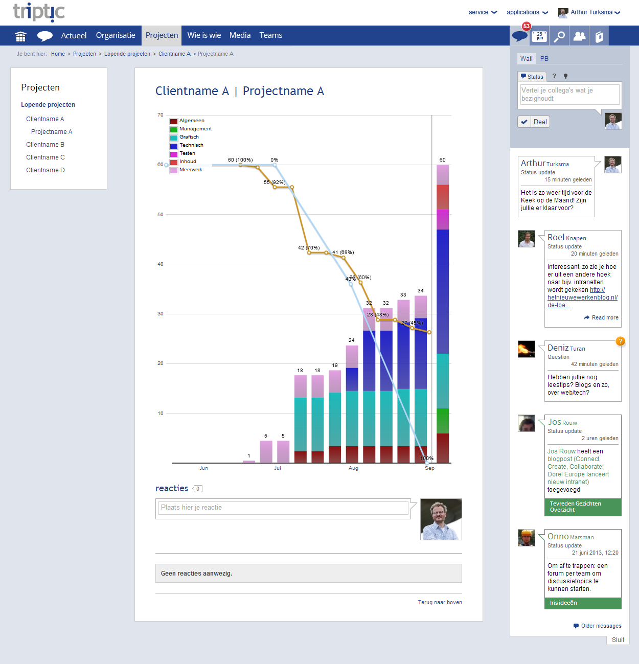Select the home icon in the navigation bar

coord(20,35)
